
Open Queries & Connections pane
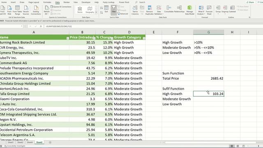[x=61, y=7]
